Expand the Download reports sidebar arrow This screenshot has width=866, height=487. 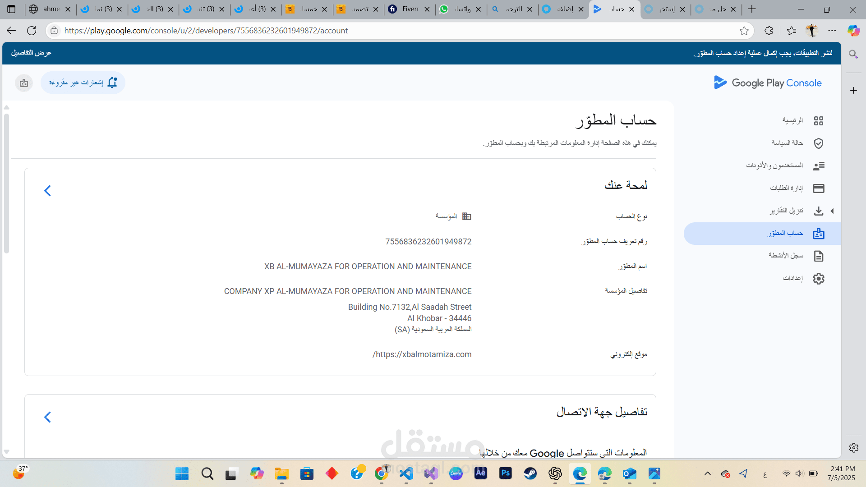coord(832,211)
